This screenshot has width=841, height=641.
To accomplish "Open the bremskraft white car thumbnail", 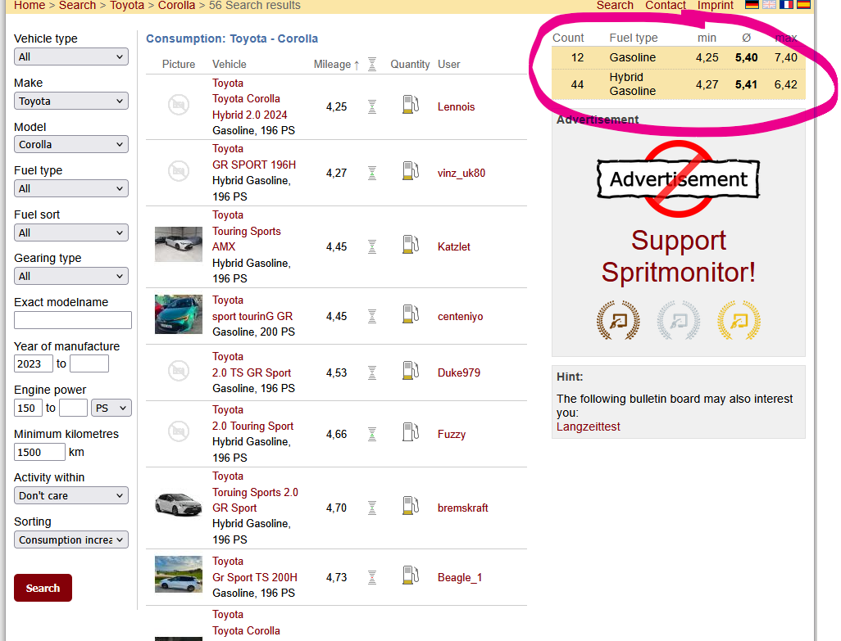I will pos(179,504).
